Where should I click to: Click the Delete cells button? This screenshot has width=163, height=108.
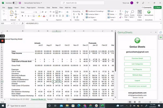coord(111,14)
